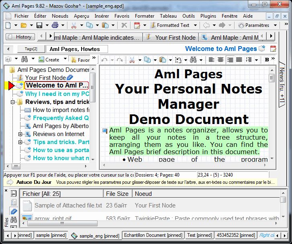Click the a-z sort icon in tree toolbar
292x244 pixels.
pos(8,59)
